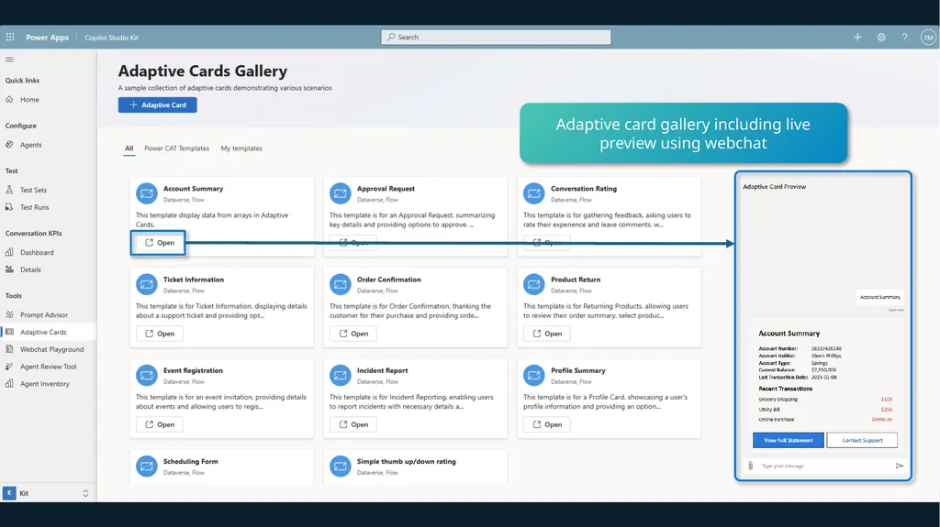Click the plus icon in top bar
This screenshot has height=527, width=940.
click(857, 38)
